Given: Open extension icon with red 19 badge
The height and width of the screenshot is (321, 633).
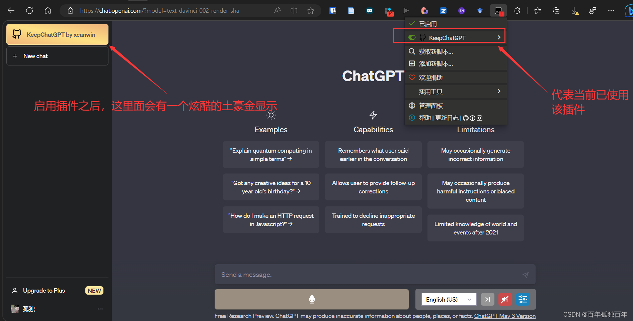Looking at the screenshot, I should (x=389, y=11).
